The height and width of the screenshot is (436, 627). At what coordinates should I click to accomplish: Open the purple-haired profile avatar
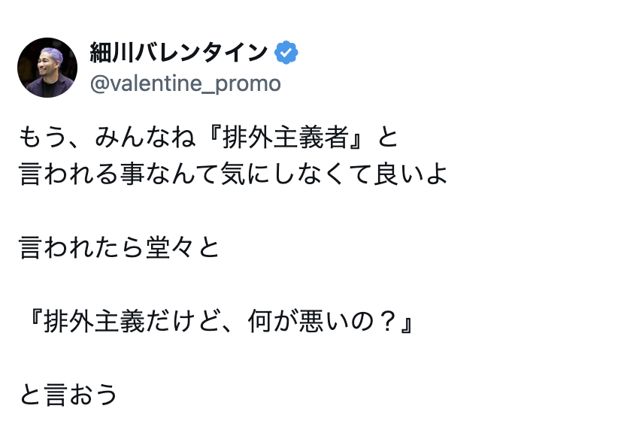pyautogui.click(x=47, y=67)
